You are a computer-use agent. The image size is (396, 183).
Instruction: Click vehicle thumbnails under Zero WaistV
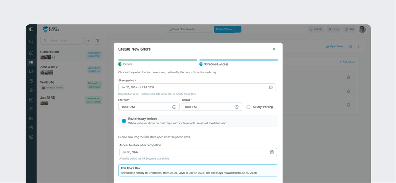[x=47, y=73]
